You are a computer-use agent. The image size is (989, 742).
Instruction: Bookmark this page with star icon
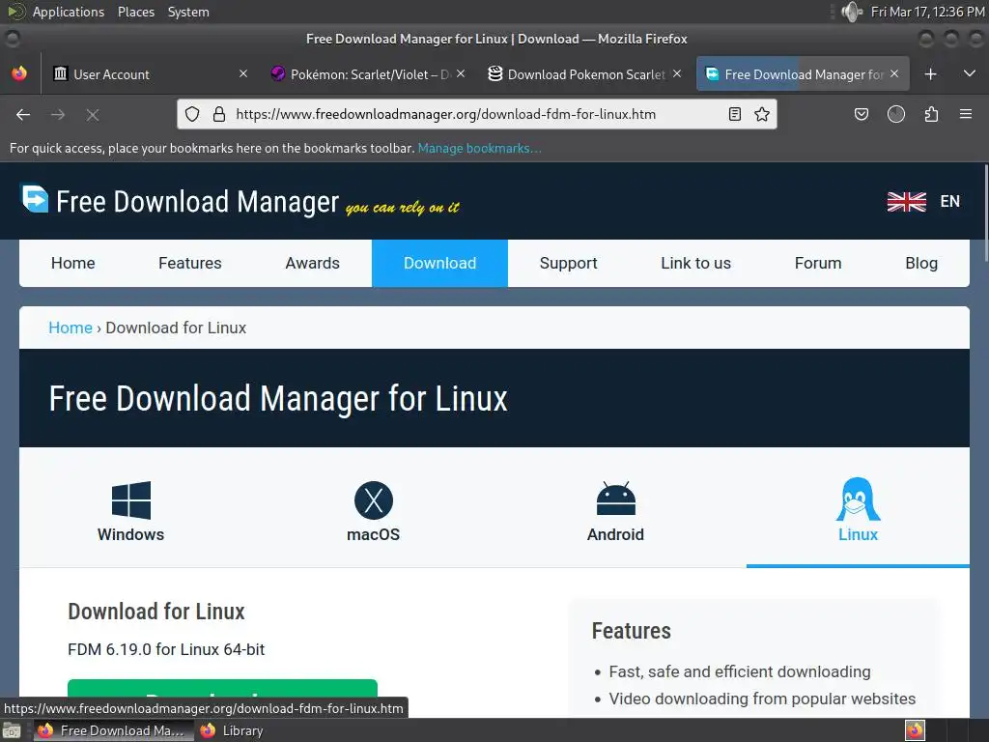click(762, 114)
